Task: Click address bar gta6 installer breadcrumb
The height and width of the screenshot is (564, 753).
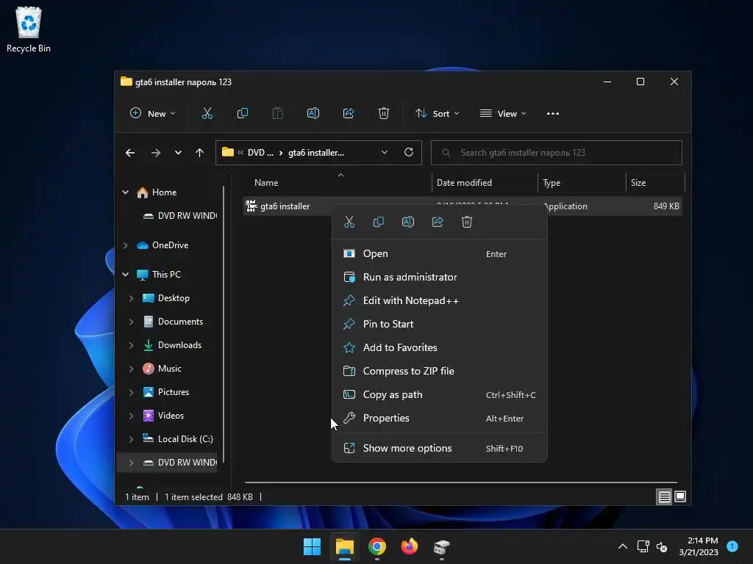Action: [316, 153]
